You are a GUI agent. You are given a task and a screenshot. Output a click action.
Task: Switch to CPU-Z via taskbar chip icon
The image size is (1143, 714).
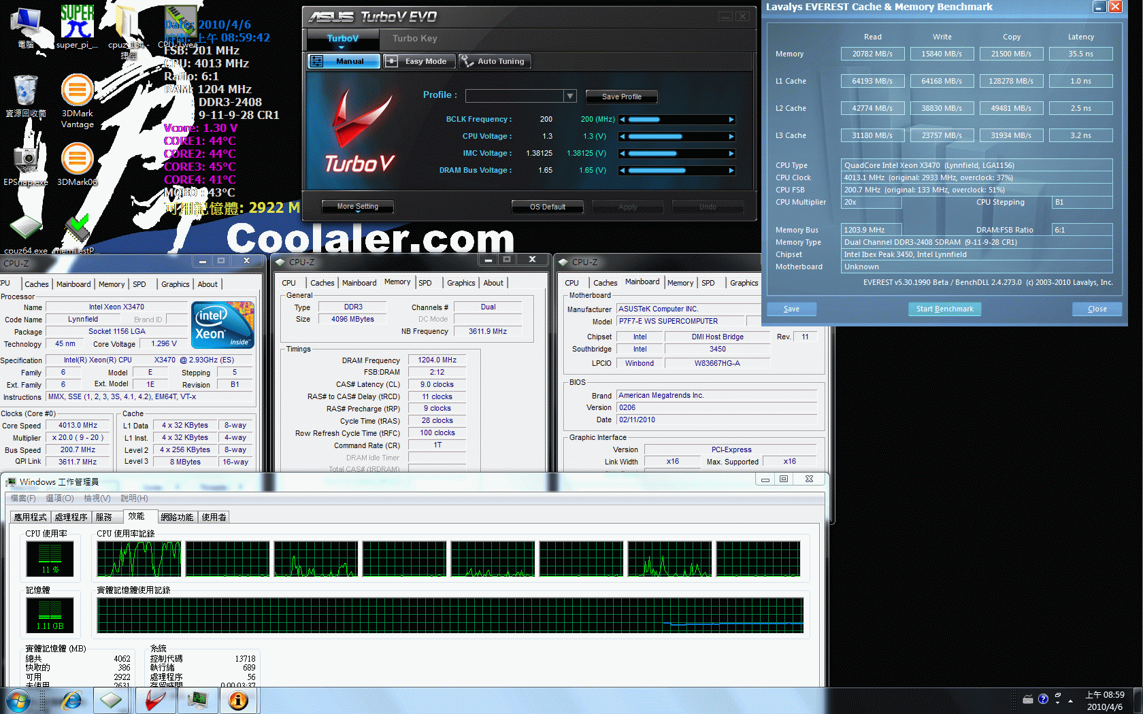pyautogui.click(x=110, y=700)
